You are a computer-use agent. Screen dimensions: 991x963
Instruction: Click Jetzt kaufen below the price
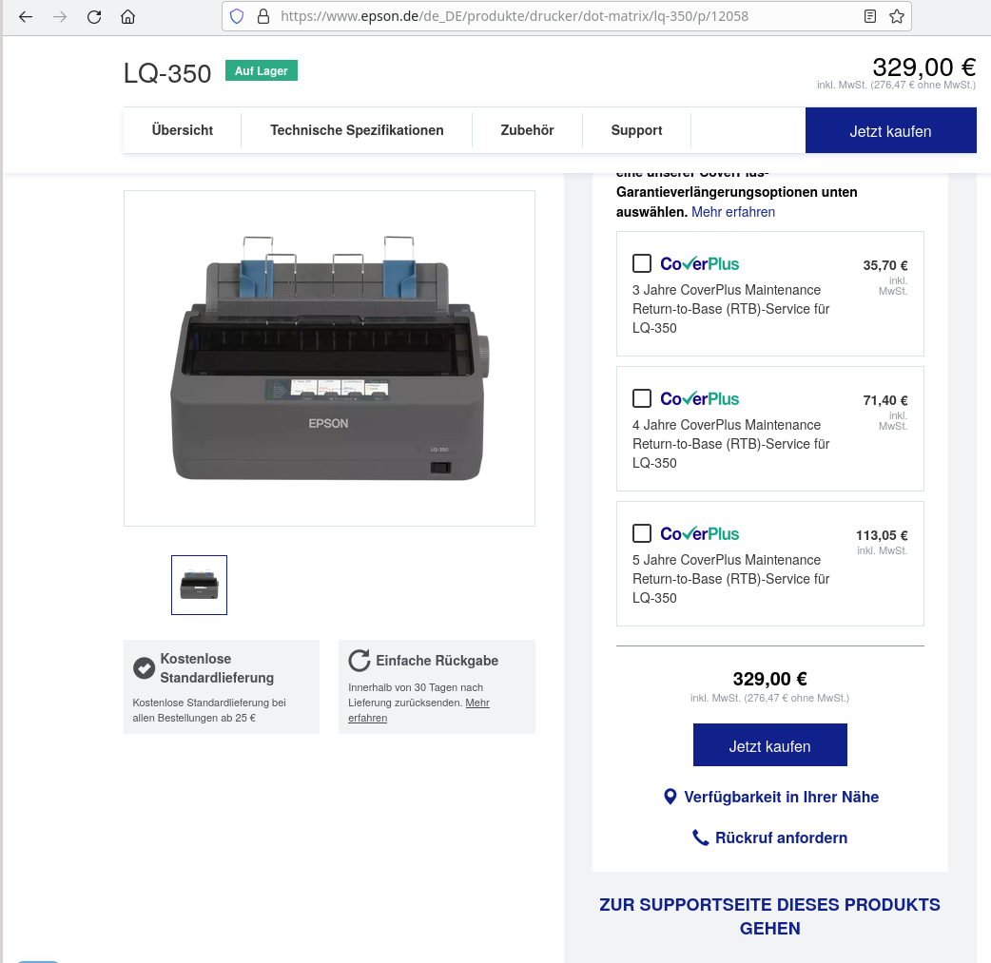click(x=769, y=745)
